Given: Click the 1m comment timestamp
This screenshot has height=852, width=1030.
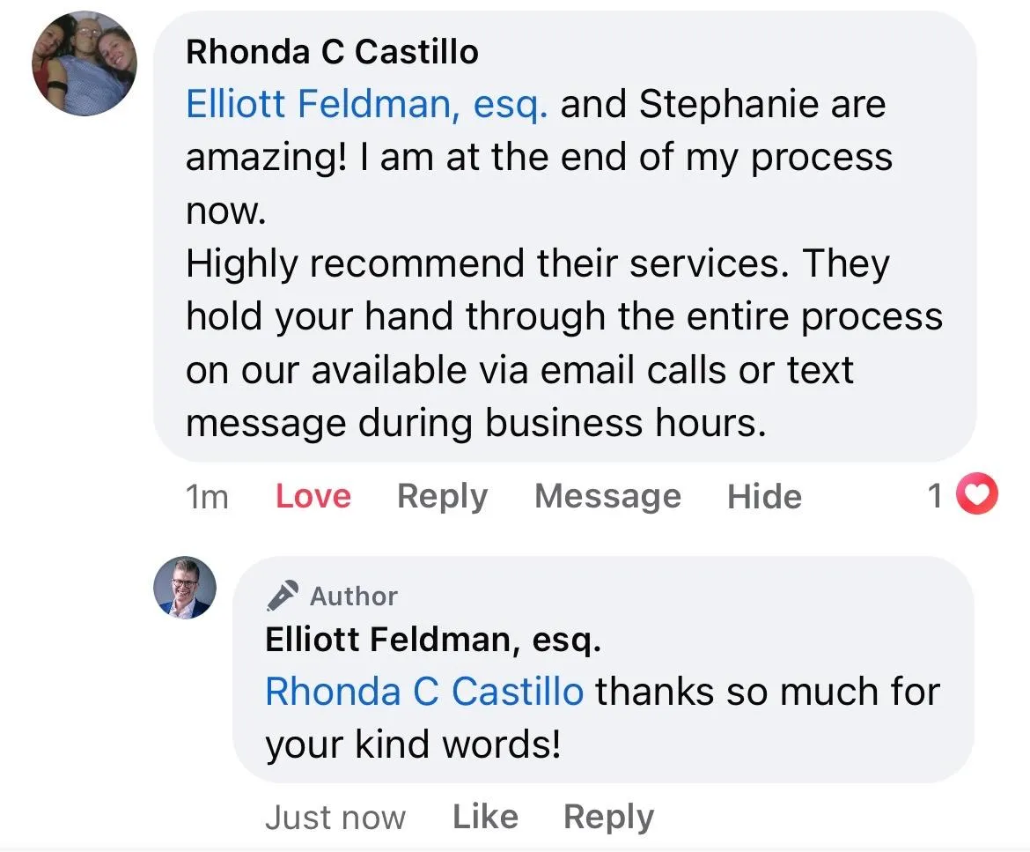Looking at the screenshot, I should [207, 497].
